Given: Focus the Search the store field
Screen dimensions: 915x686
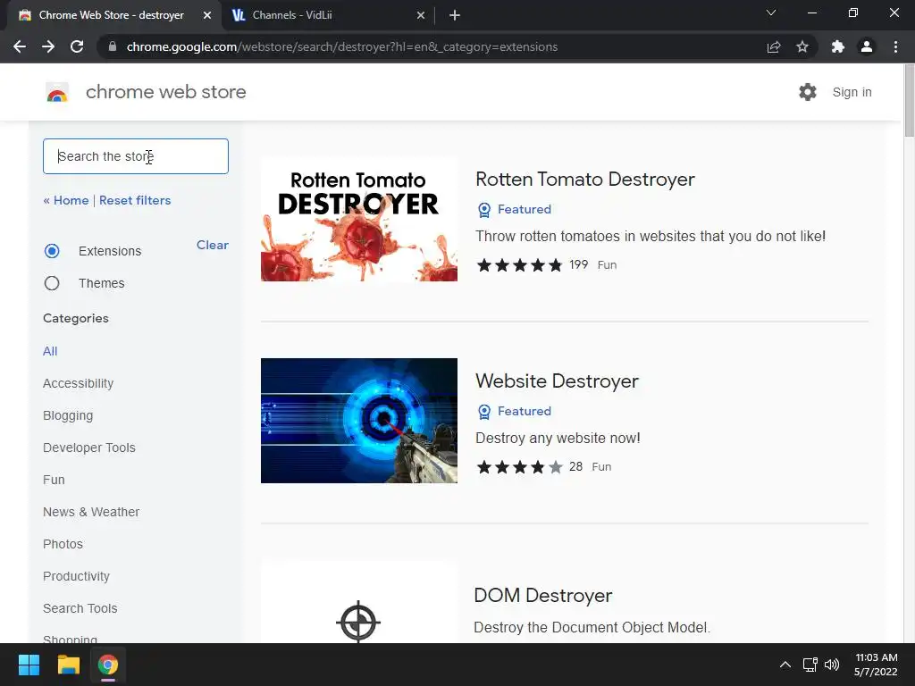Looking at the screenshot, I should pyautogui.click(x=136, y=156).
